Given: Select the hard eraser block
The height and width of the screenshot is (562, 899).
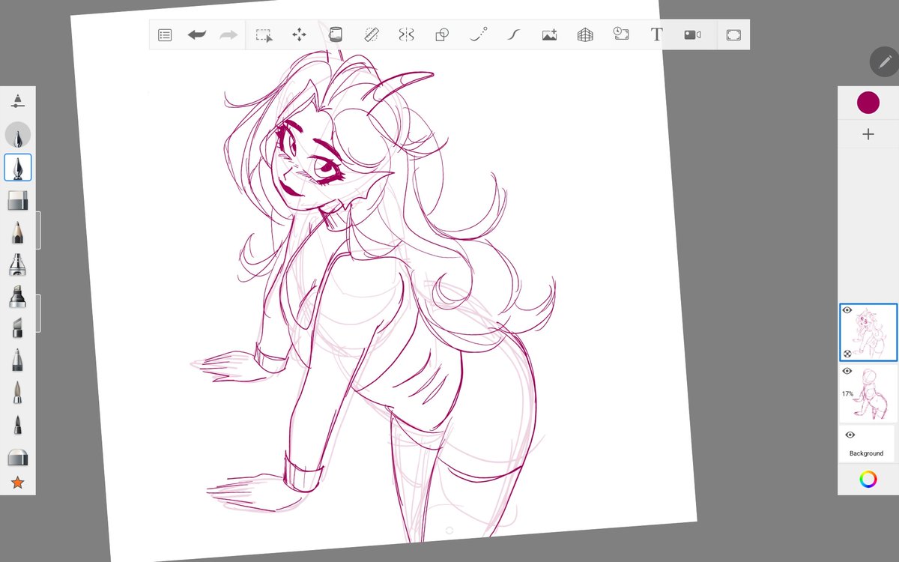Looking at the screenshot, I should click(x=18, y=200).
